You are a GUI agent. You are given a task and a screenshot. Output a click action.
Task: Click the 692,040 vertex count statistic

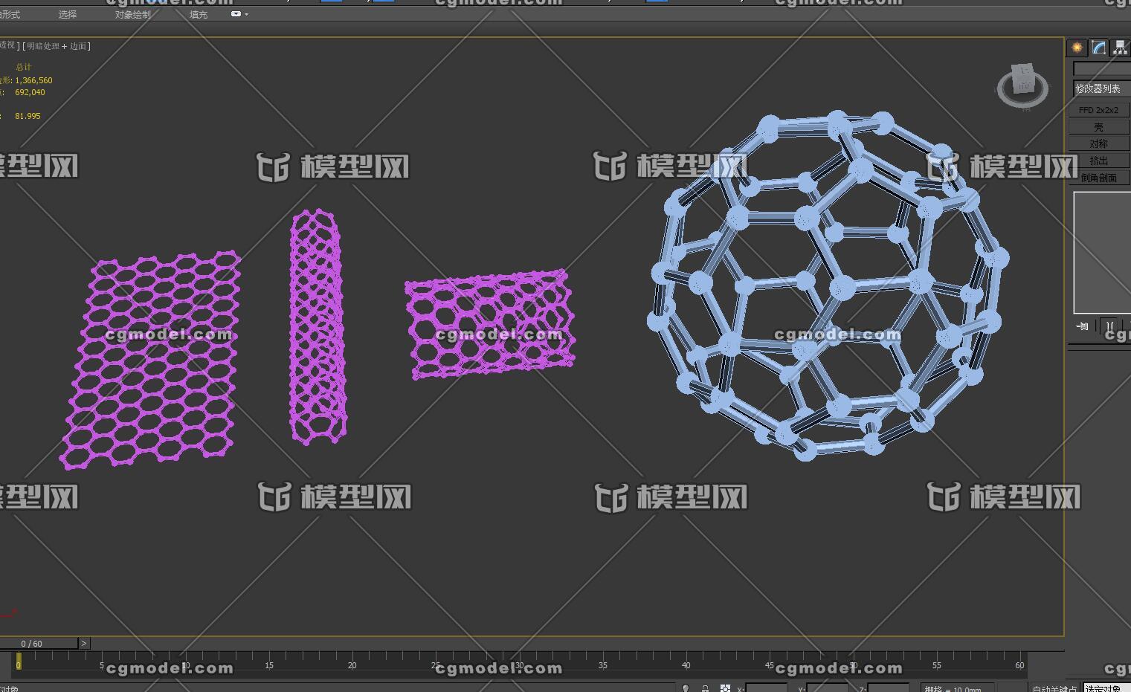pyautogui.click(x=30, y=92)
